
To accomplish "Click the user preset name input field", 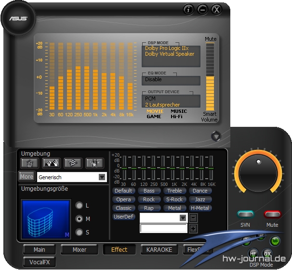I will tap(163, 228).
